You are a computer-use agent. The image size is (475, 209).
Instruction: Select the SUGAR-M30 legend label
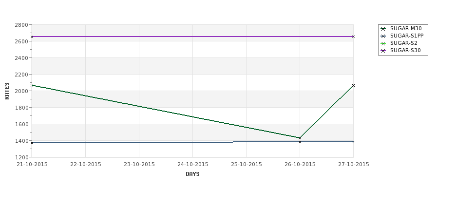(x=406, y=28)
